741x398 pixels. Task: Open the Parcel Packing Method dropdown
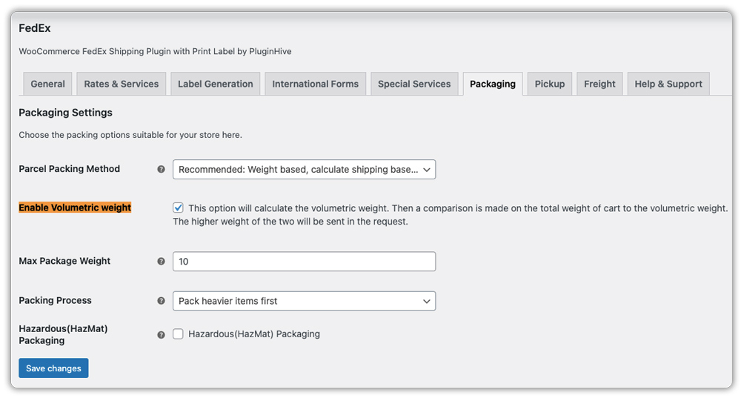click(x=305, y=169)
